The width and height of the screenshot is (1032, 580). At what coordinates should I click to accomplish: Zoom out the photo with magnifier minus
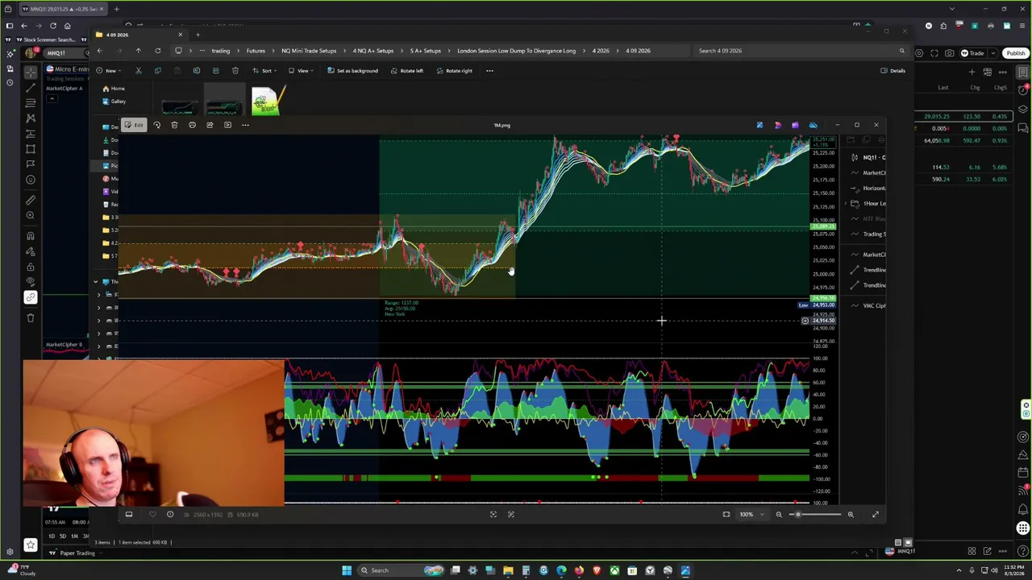click(x=779, y=514)
